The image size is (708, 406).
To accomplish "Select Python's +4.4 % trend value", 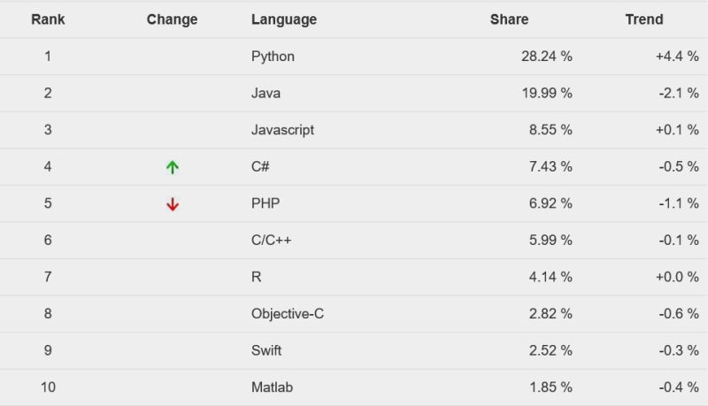I will tap(677, 57).
